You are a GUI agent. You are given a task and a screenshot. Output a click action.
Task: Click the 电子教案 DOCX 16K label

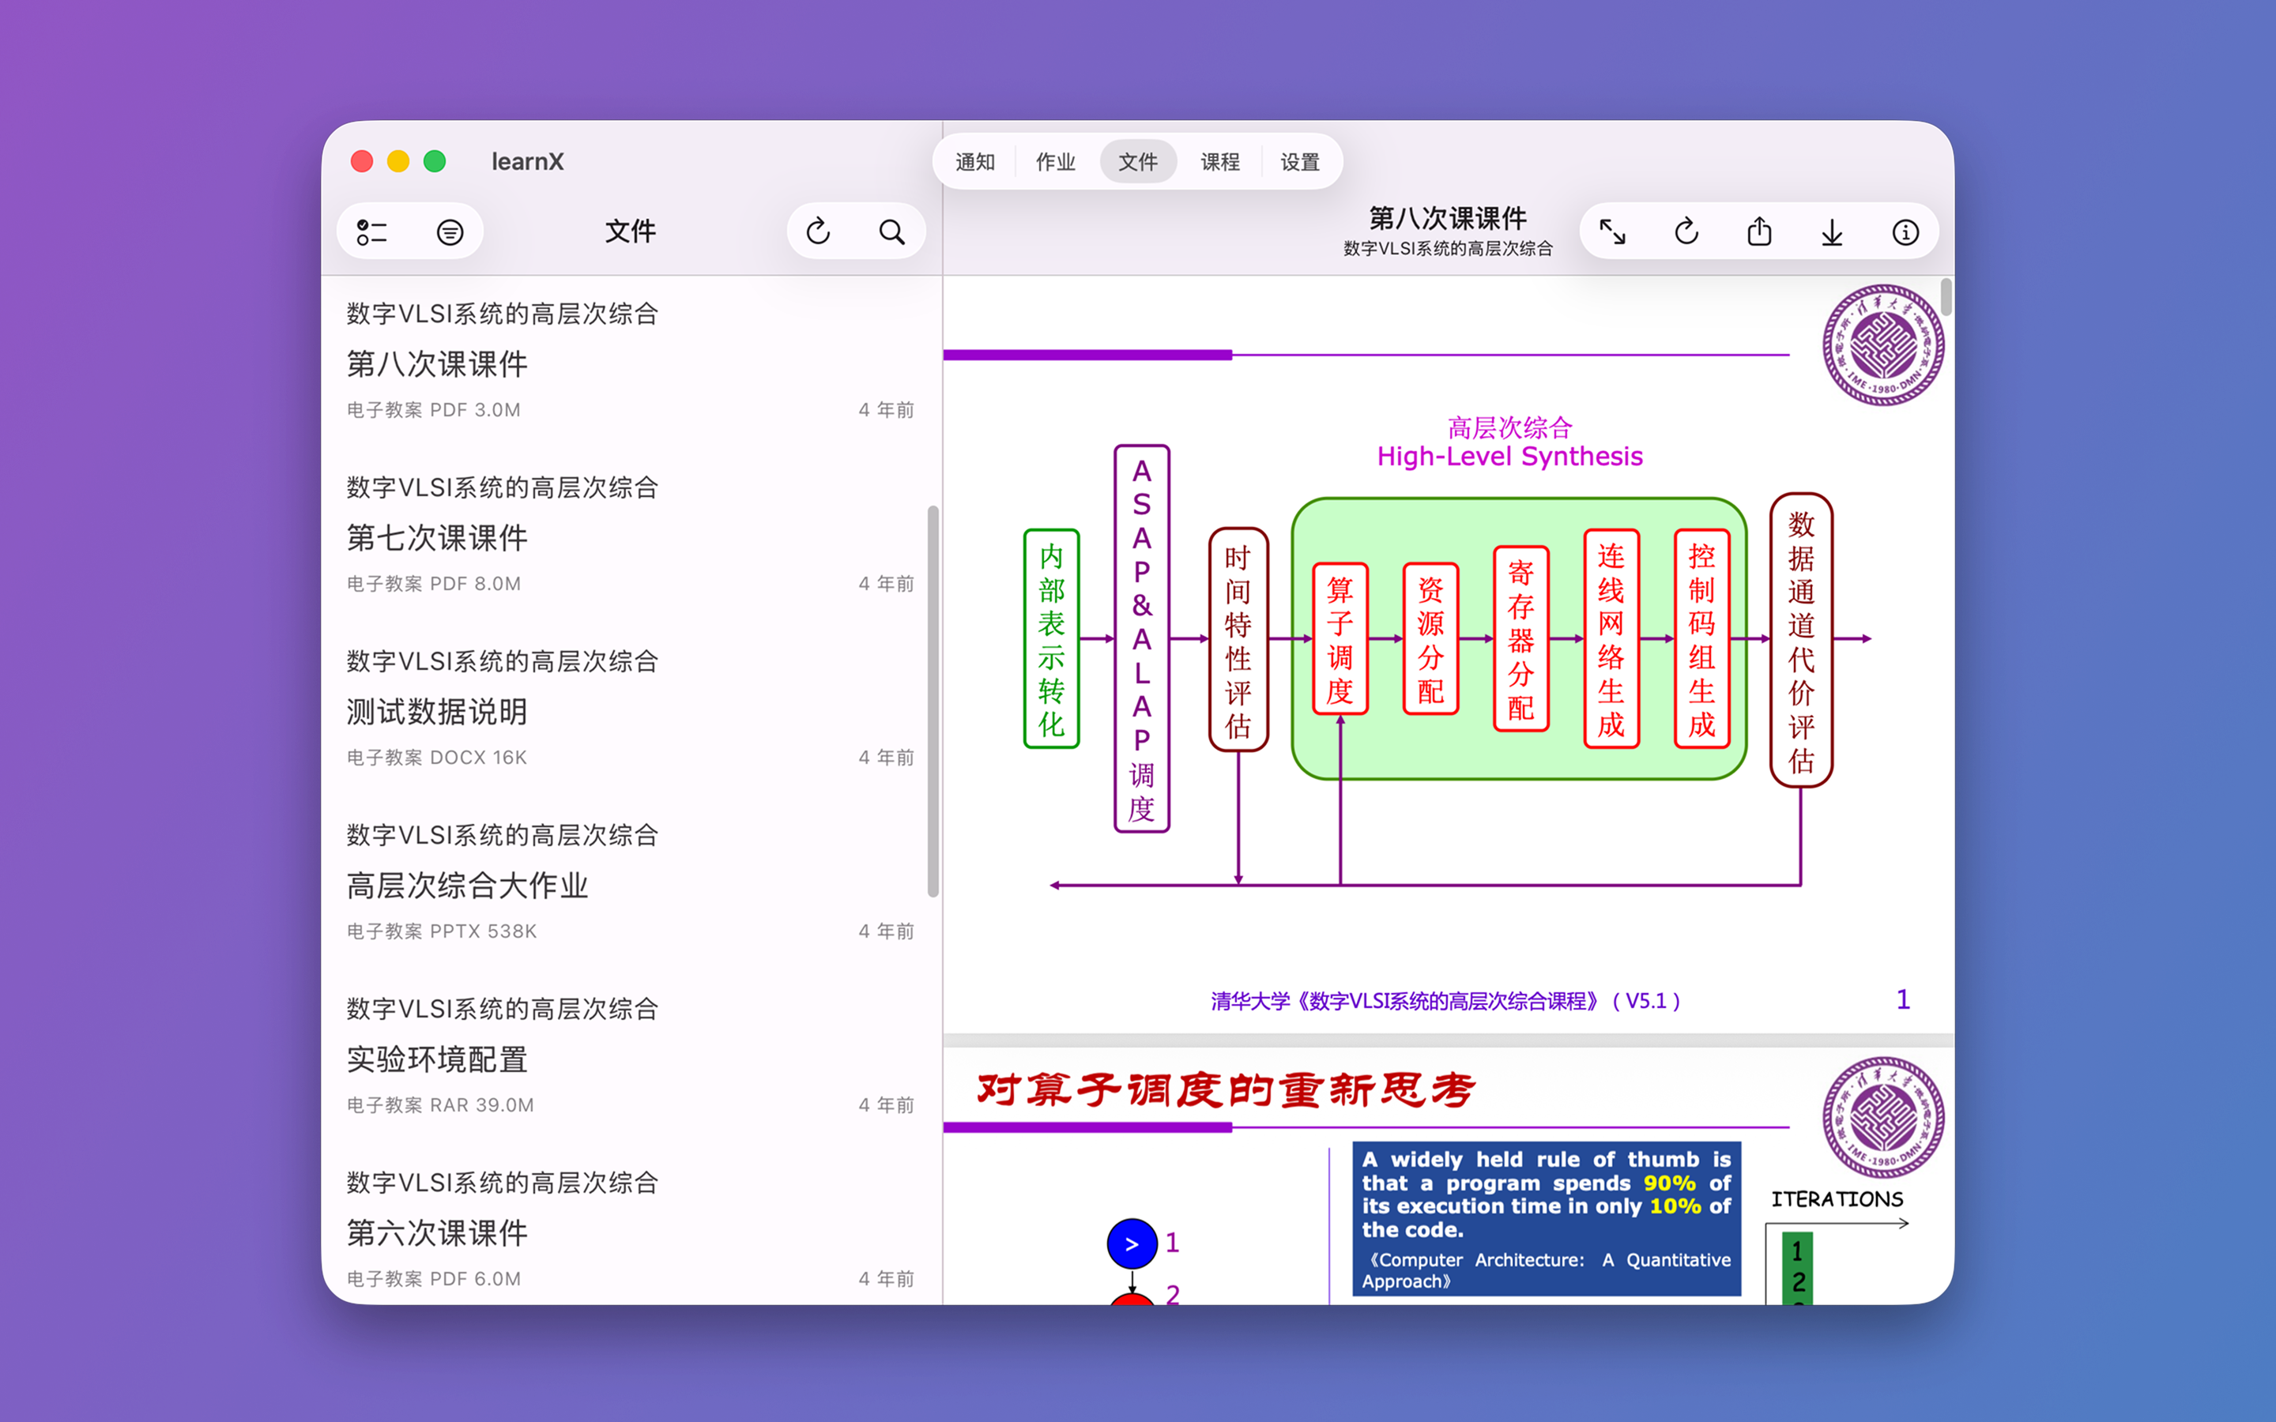436,758
